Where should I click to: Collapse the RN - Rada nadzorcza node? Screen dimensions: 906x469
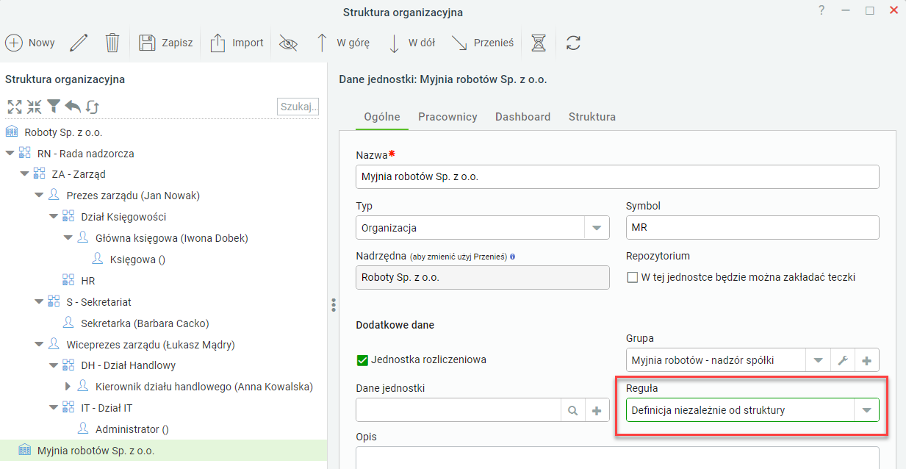10,154
